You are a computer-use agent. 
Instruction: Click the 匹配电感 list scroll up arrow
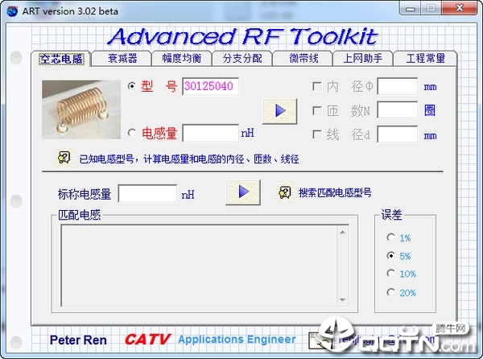[x=343, y=232]
